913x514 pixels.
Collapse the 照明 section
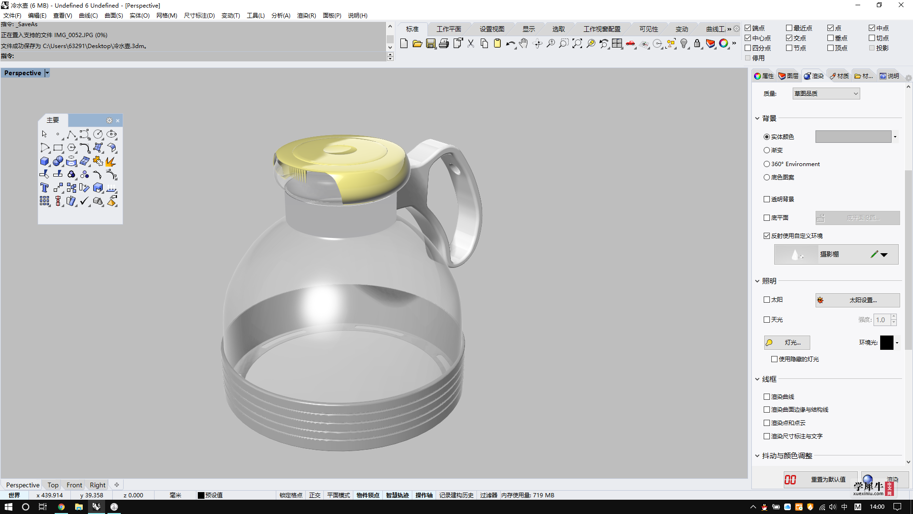758,281
